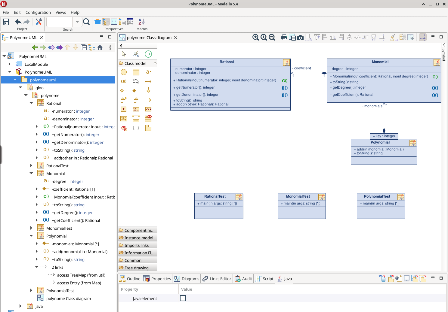
Task: Open the search box dropdown arrow
Action: click(77, 22)
